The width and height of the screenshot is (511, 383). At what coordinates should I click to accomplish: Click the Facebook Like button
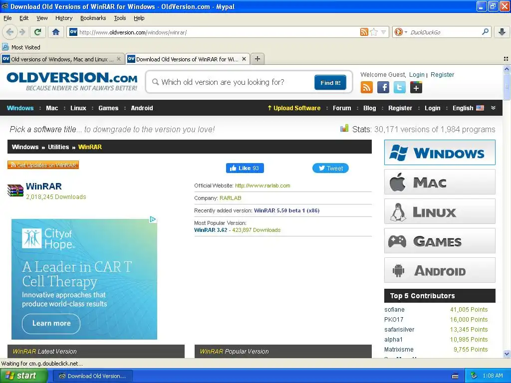[x=245, y=168]
